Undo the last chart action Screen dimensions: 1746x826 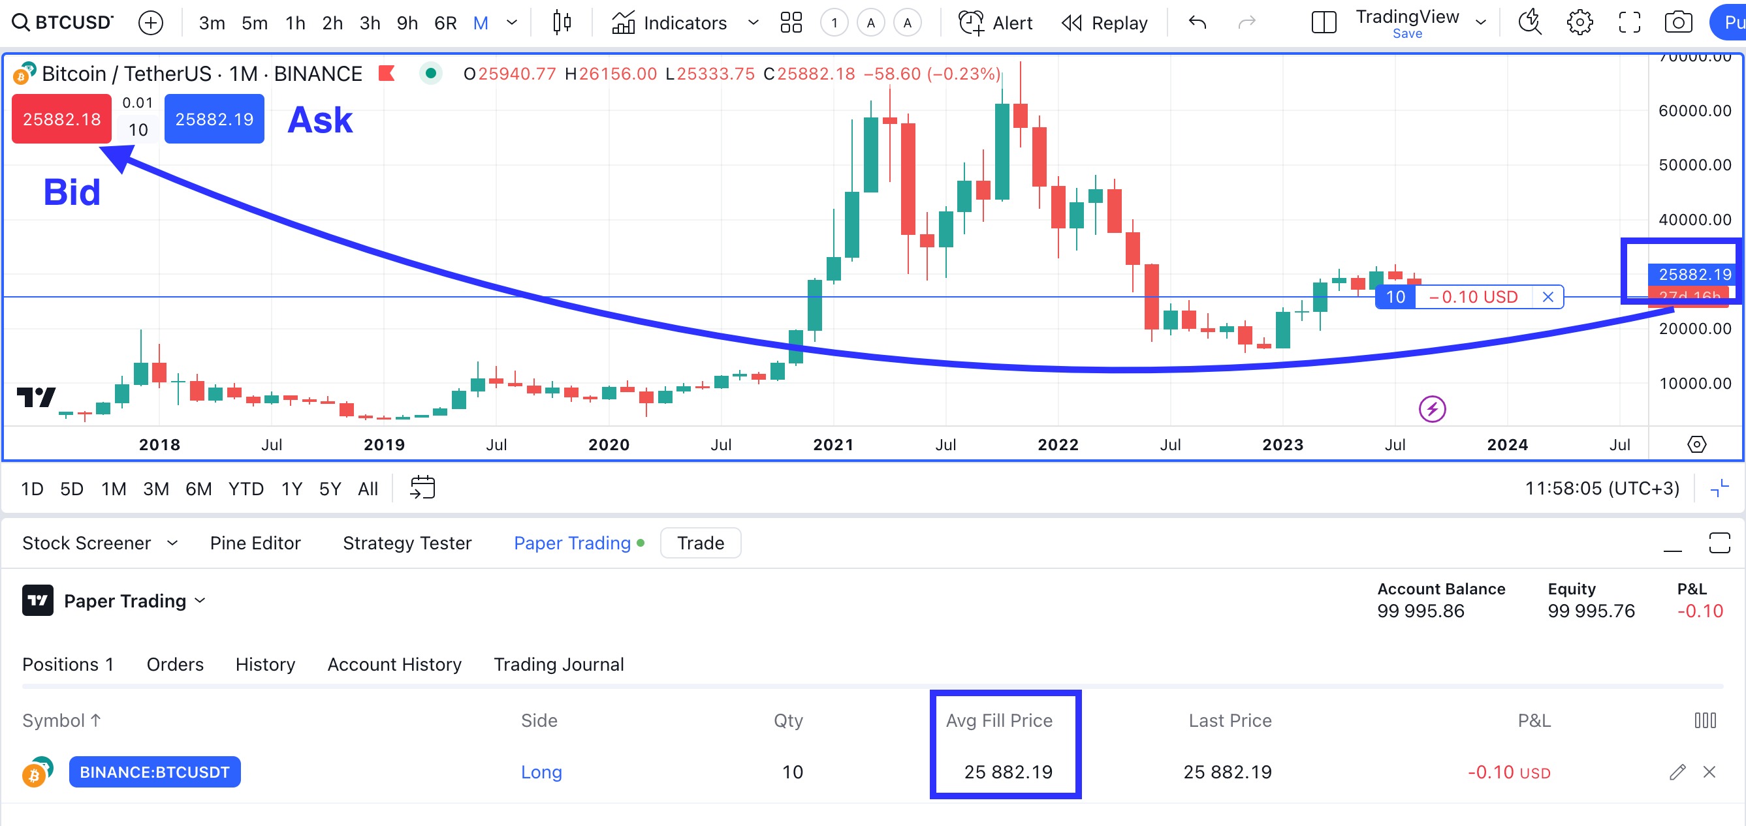pos(1198,23)
